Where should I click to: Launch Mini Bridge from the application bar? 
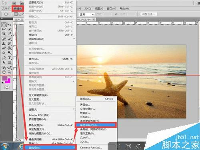pos(22,3)
